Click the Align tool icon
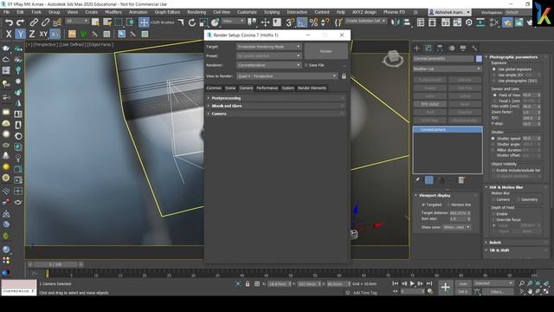 (407, 23)
